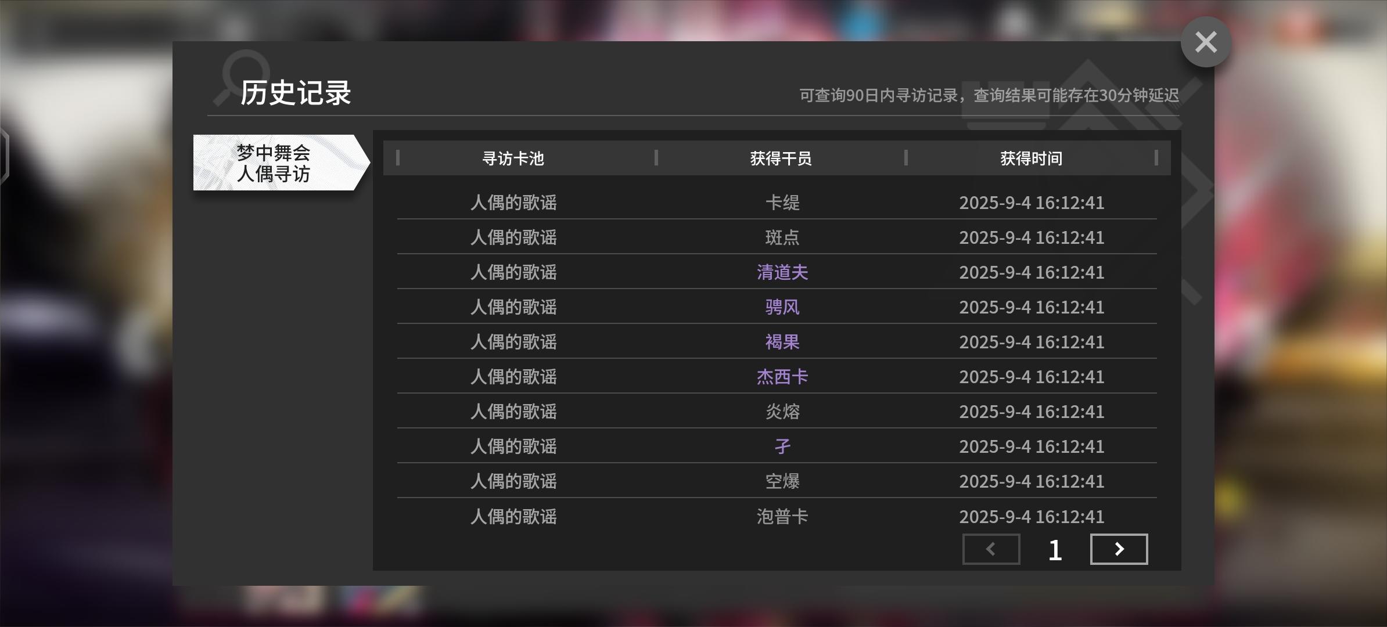The image size is (1387, 627).
Task: Click the 寻访卡池 column header
Action: coord(513,158)
